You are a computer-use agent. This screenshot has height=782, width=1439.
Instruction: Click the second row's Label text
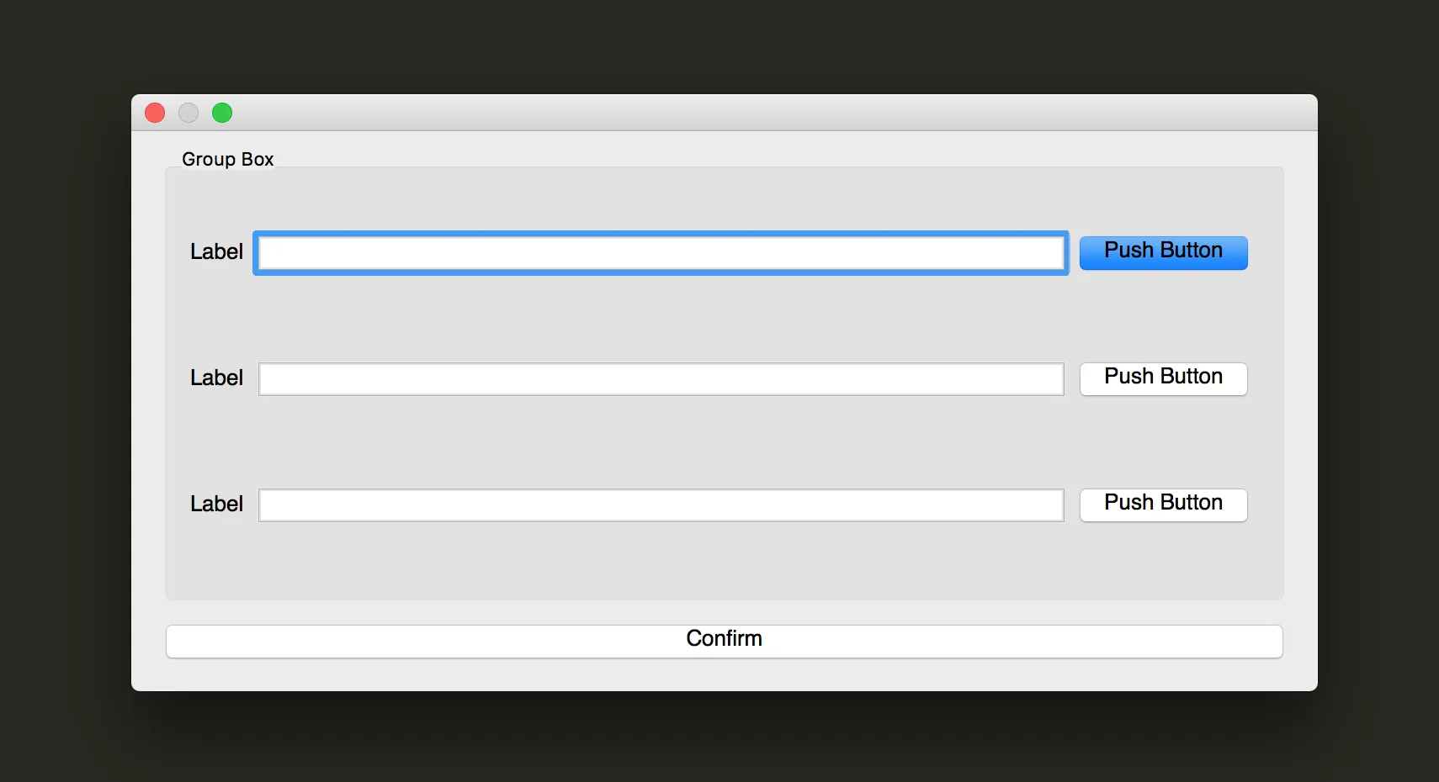[x=216, y=378]
